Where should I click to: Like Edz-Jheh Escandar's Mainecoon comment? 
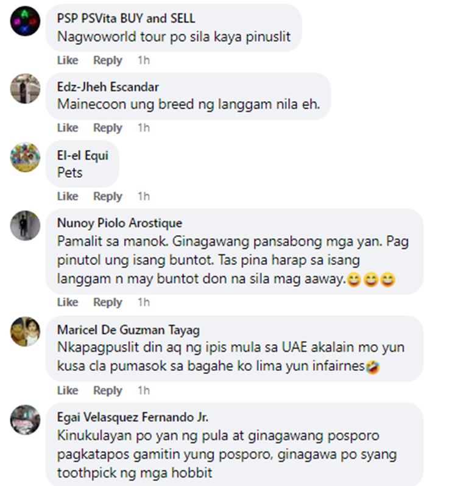pos(68,128)
